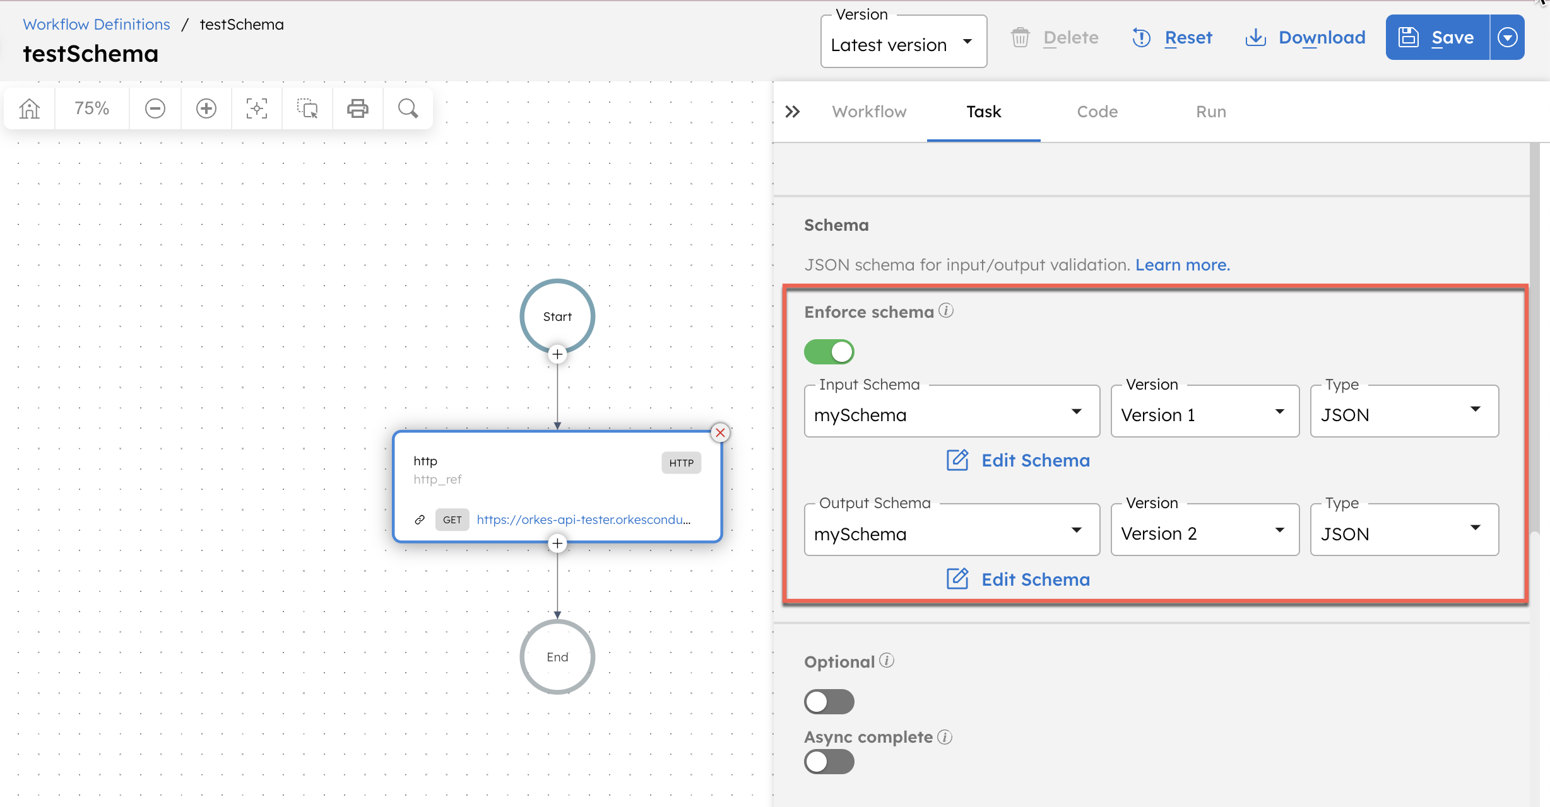
Task: Click the link icon in http node
Action: (x=420, y=520)
